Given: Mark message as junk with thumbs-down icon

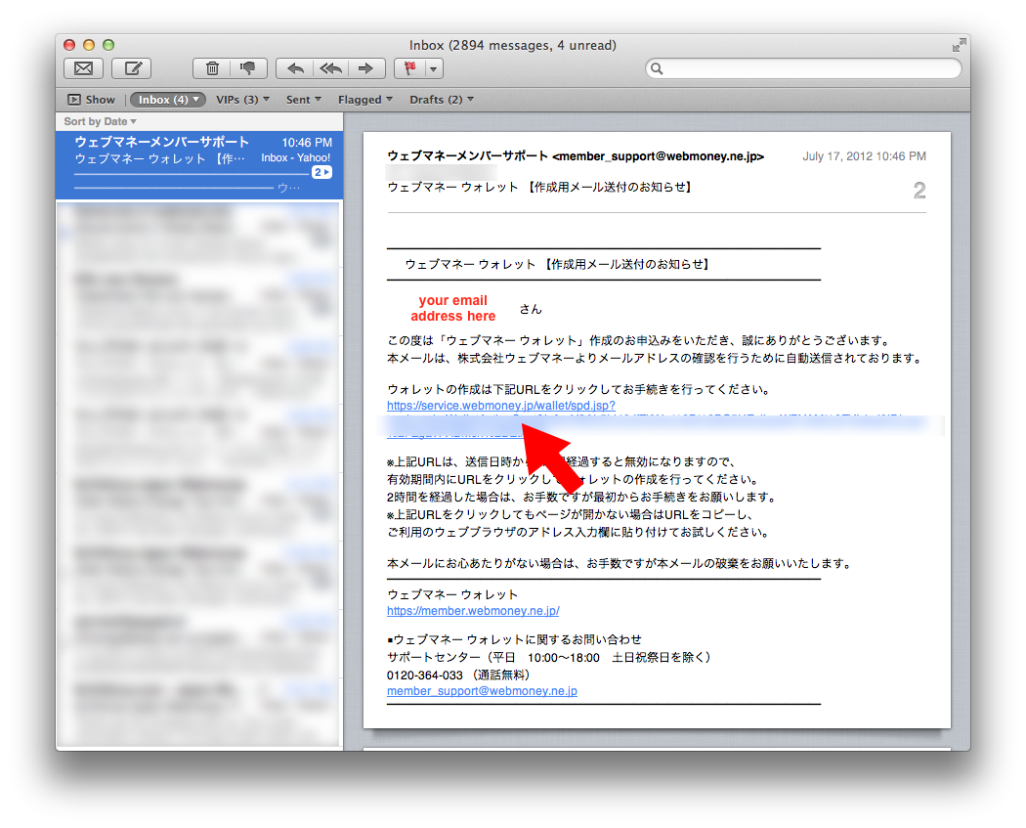Looking at the screenshot, I should pos(248,68).
